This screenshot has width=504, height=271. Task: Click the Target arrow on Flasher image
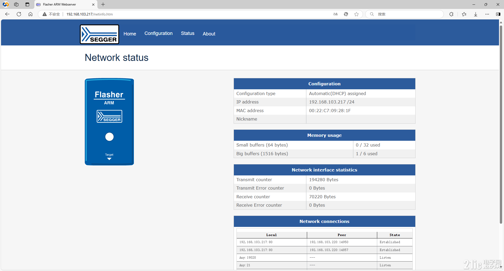tap(109, 159)
